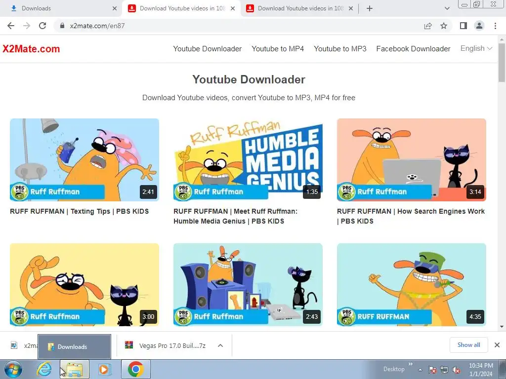506x379 pixels.
Task: Bookmark this page with the star
Action: point(444,26)
